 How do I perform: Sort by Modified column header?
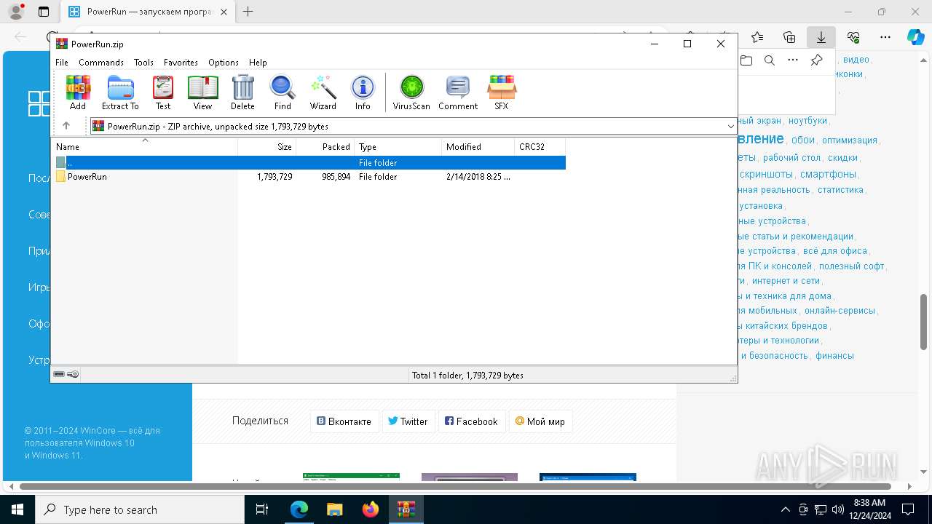pos(478,147)
